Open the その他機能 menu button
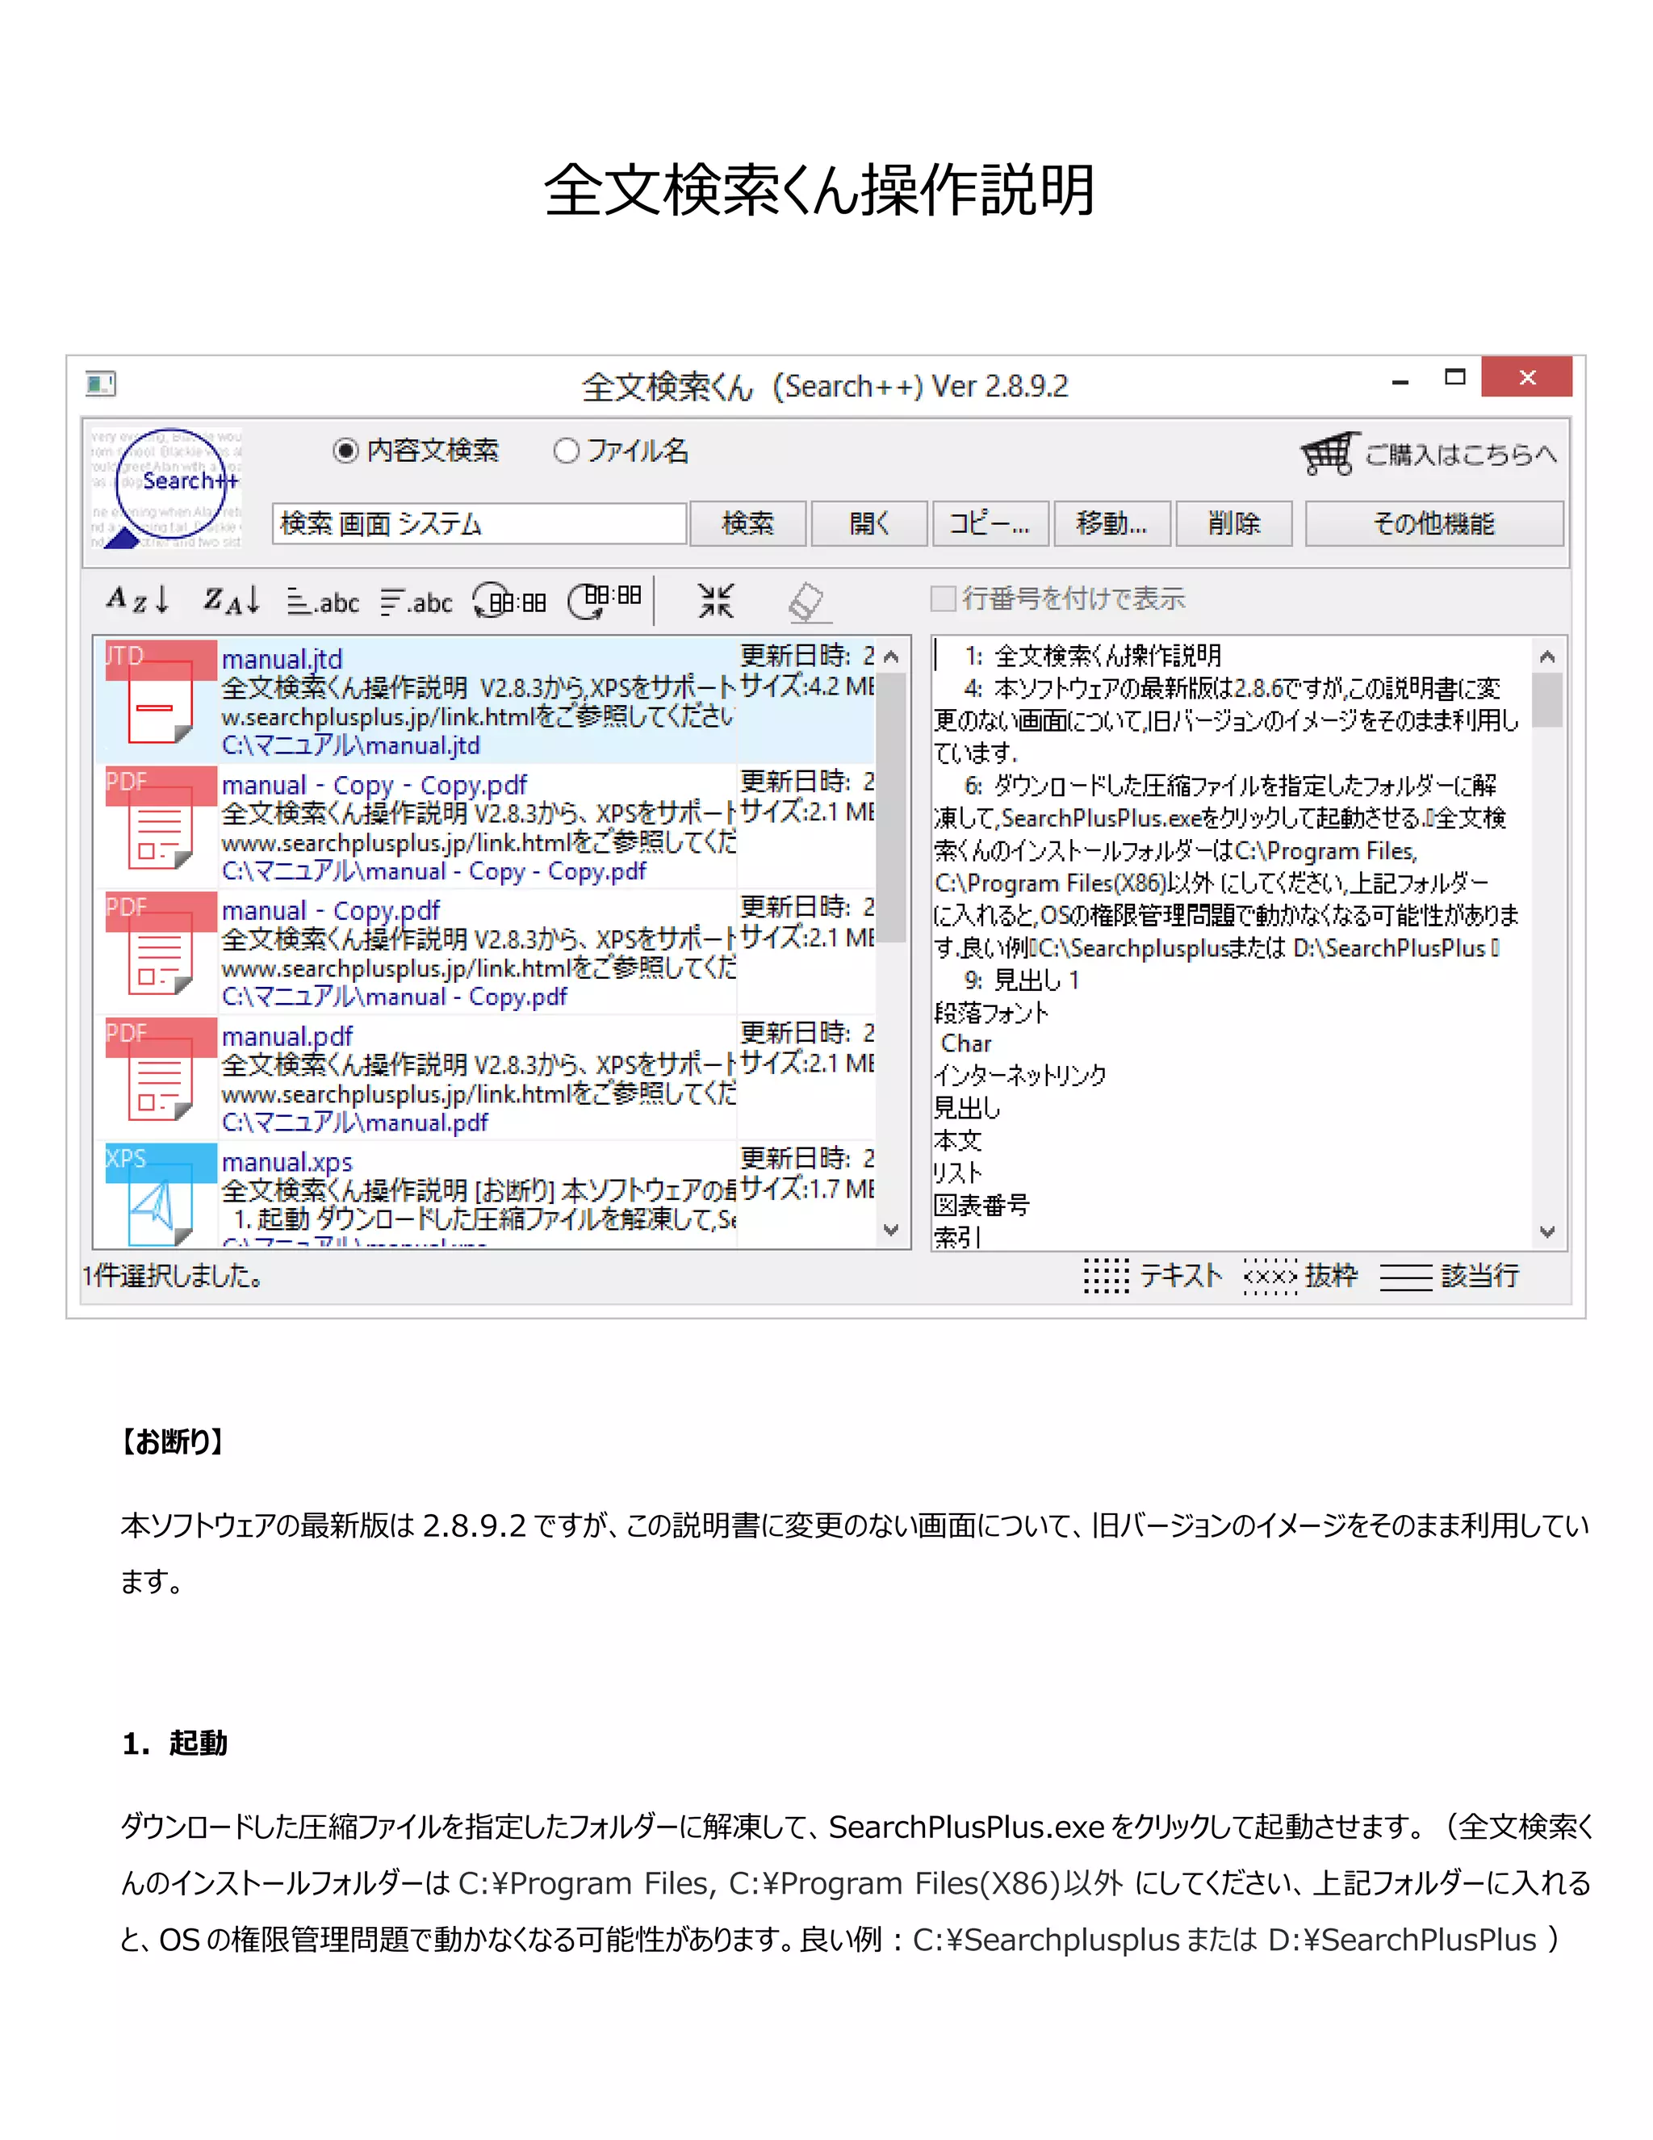The width and height of the screenshot is (1653, 2140). point(1433,523)
